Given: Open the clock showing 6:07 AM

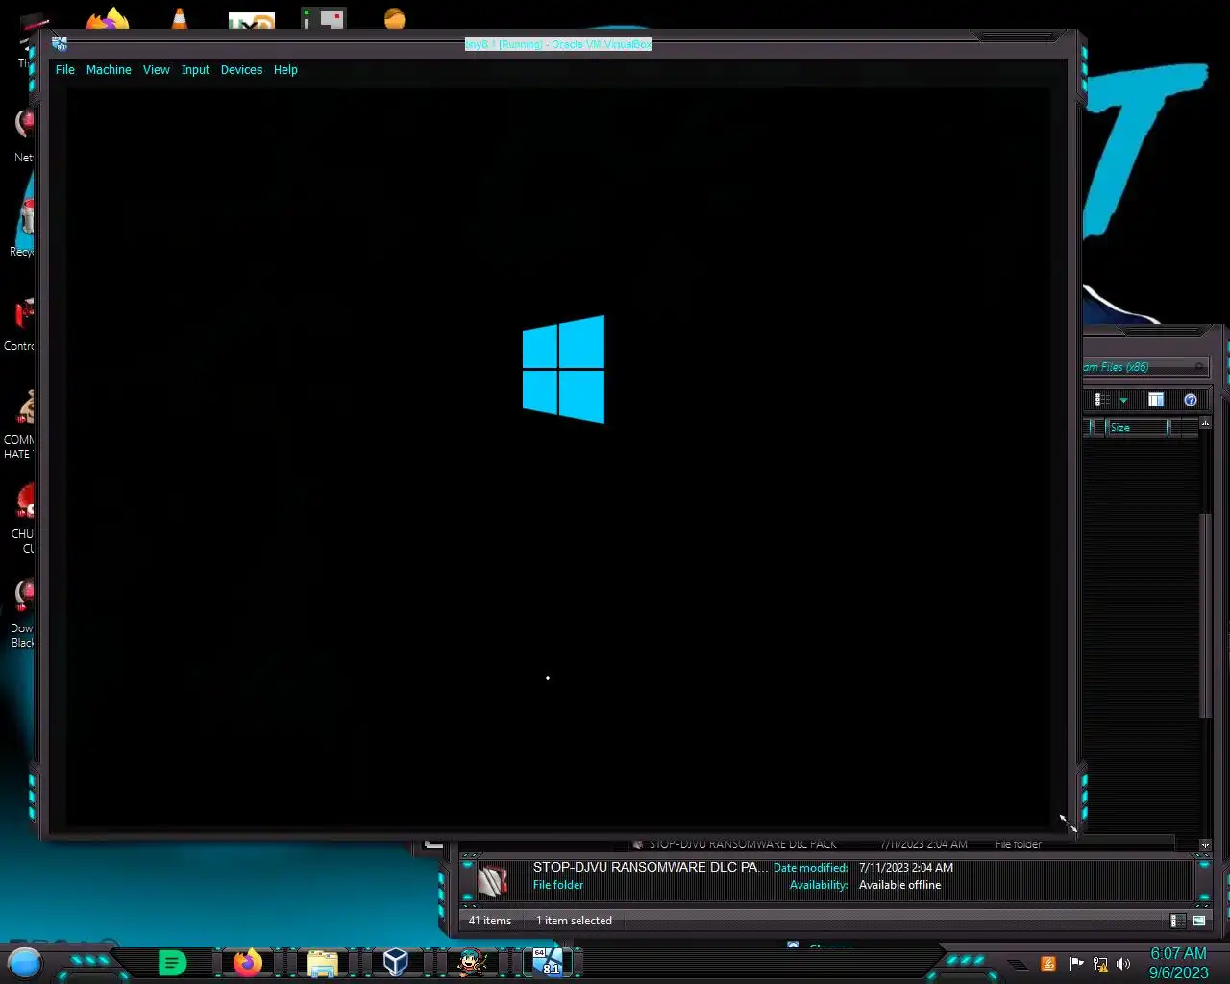Looking at the screenshot, I should (x=1178, y=963).
